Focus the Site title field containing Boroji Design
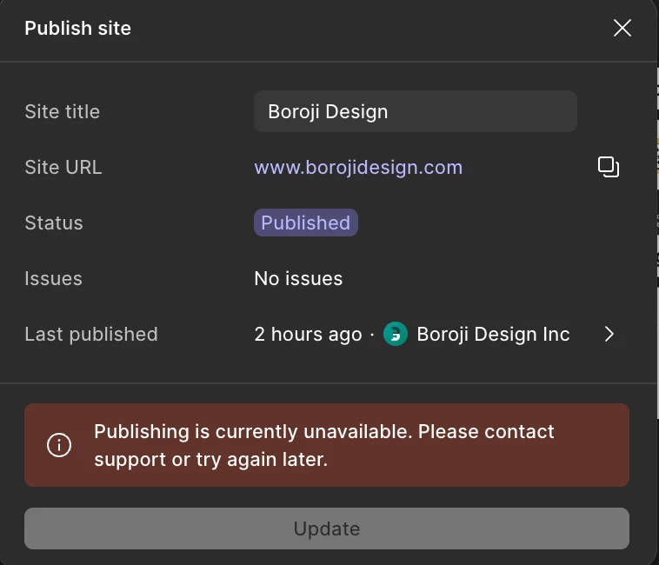Image resolution: width=659 pixels, height=565 pixels. [x=416, y=111]
